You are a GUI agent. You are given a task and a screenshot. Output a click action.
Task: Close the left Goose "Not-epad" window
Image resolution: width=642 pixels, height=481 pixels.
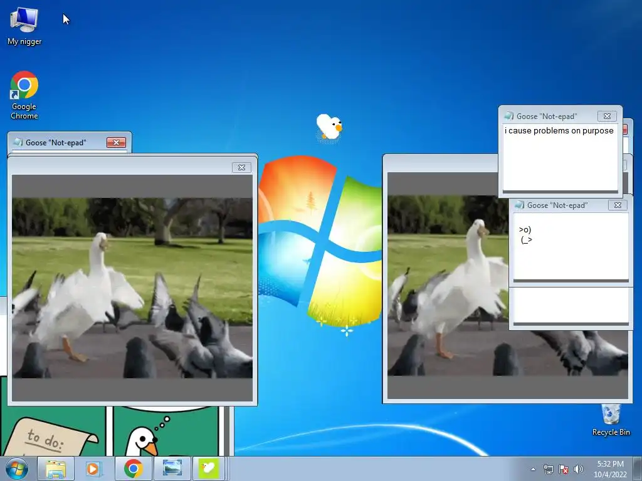pyautogui.click(x=116, y=142)
